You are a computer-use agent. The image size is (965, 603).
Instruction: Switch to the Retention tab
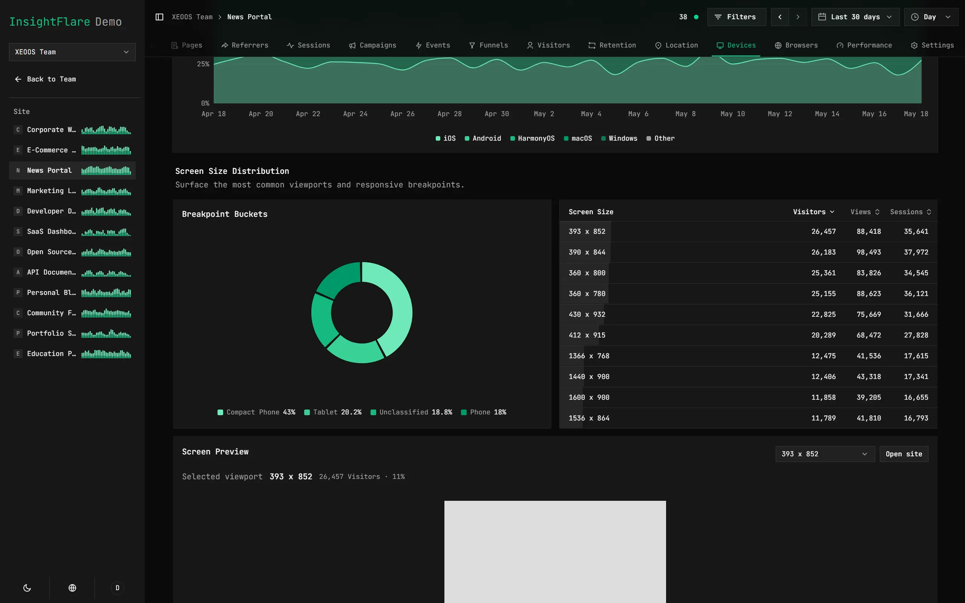click(x=612, y=45)
